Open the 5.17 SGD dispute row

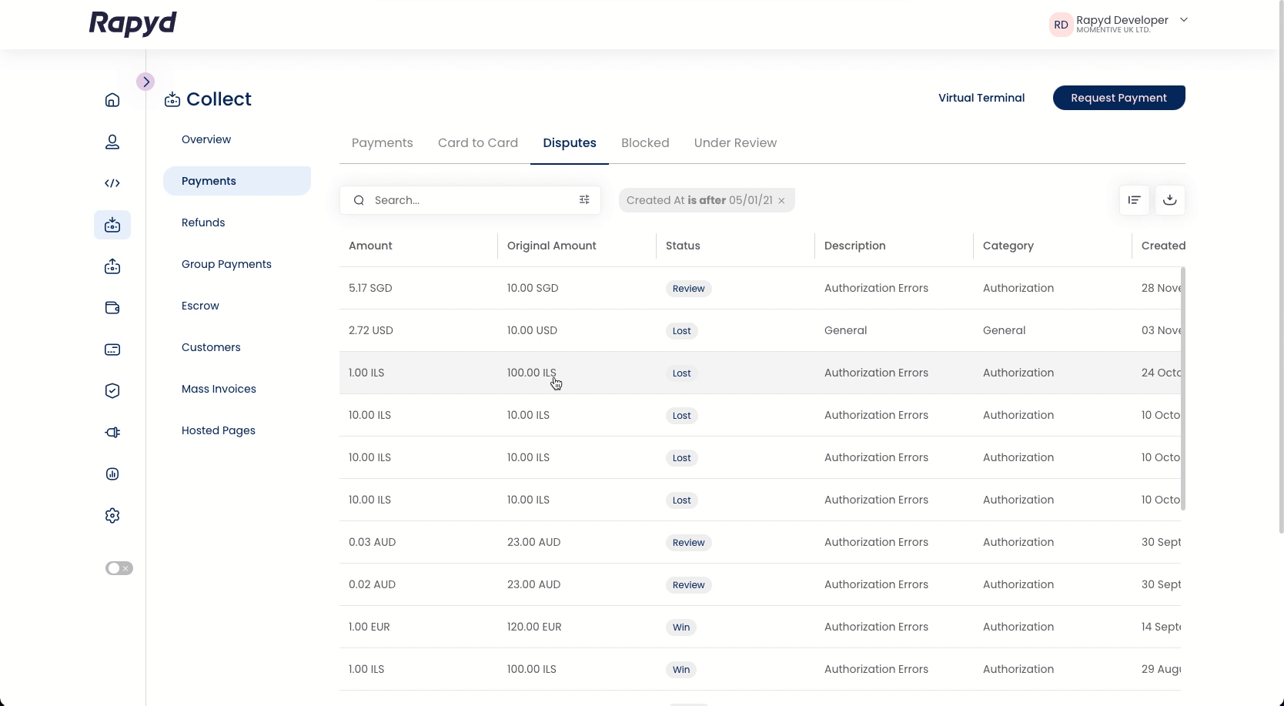point(760,288)
